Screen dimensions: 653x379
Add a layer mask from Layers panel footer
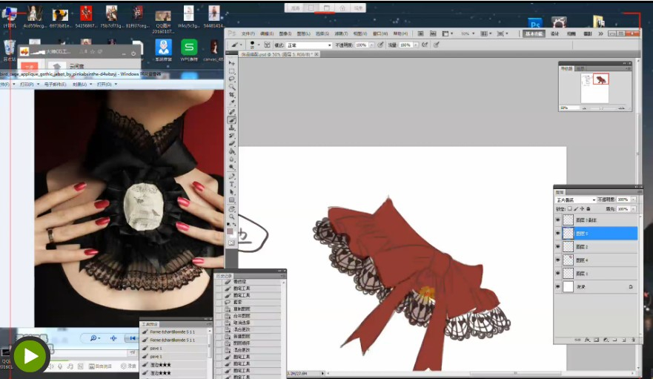[x=597, y=340]
